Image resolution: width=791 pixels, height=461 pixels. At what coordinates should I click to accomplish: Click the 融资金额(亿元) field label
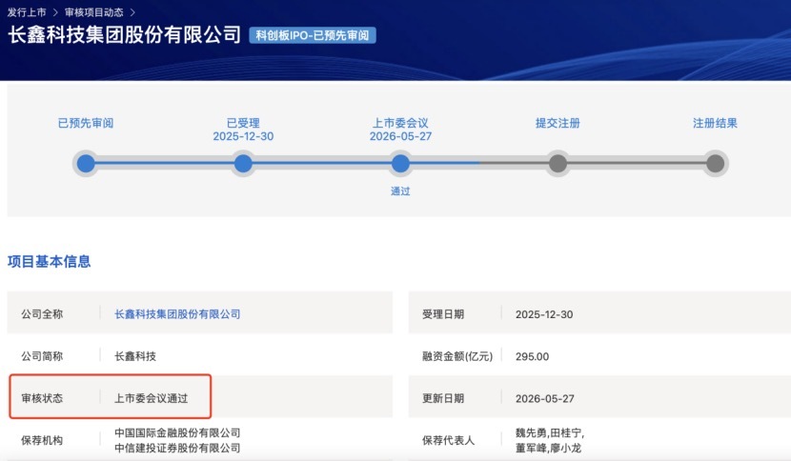pos(457,356)
